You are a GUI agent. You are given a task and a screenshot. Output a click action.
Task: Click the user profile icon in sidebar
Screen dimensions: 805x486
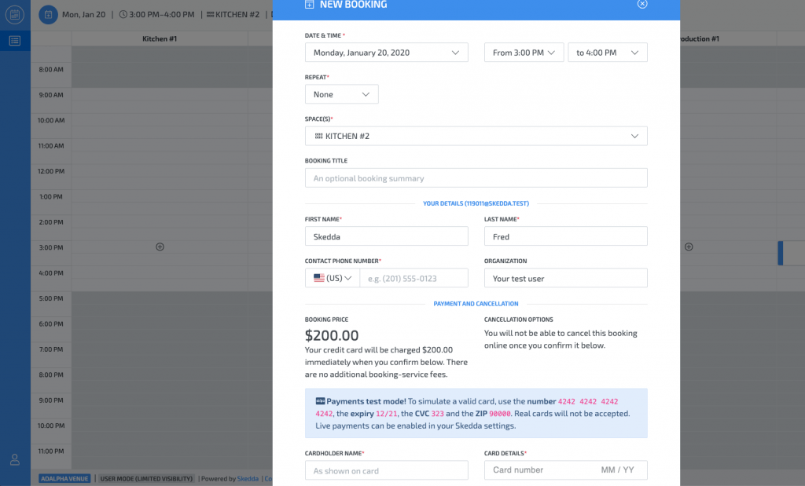[15, 459]
